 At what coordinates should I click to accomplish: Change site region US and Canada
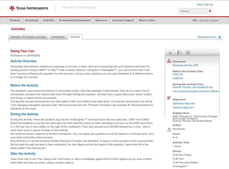pyautogui.click(x=209, y=21)
